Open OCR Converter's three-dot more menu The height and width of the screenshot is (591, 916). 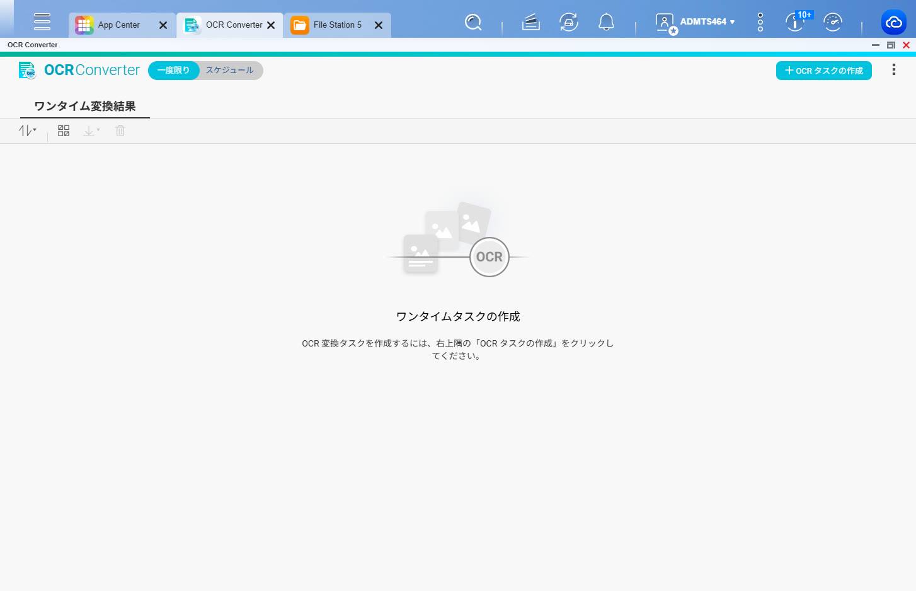(x=893, y=70)
